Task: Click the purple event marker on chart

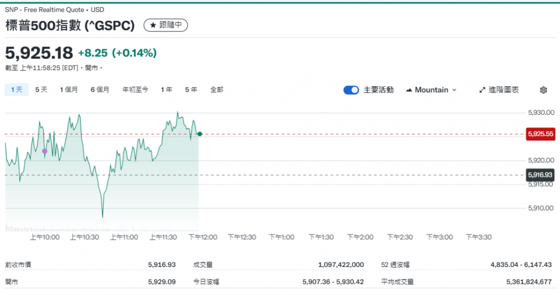Action: click(x=45, y=151)
